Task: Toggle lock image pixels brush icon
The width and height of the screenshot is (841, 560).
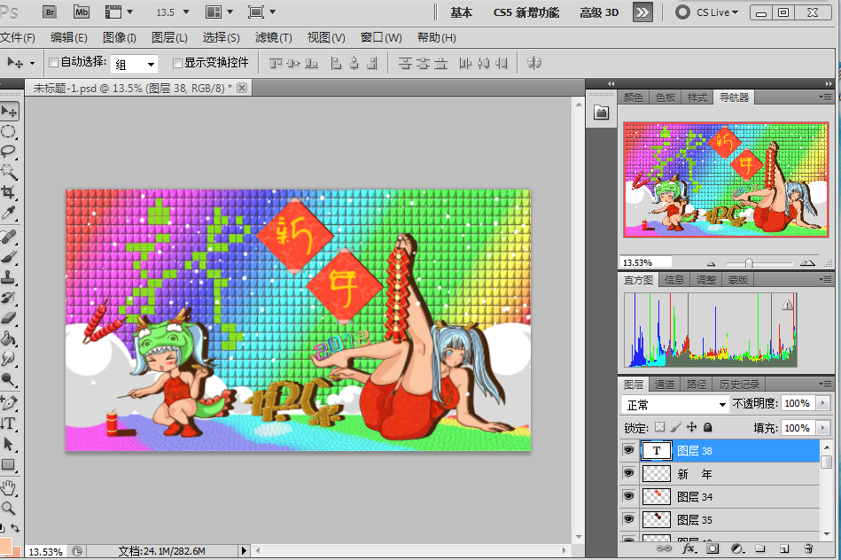Action: click(676, 427)
